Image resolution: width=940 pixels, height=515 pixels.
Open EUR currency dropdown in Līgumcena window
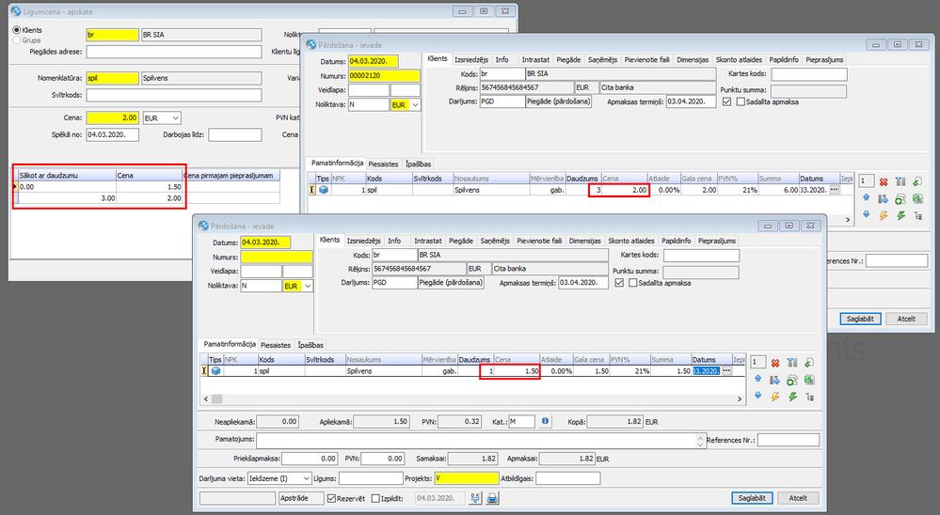coord(175,118)
